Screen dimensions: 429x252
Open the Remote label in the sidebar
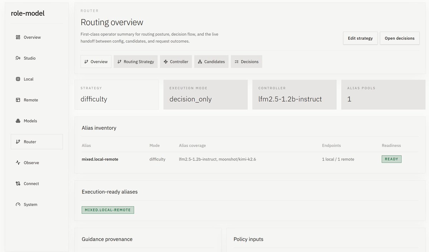pos(31,100)
